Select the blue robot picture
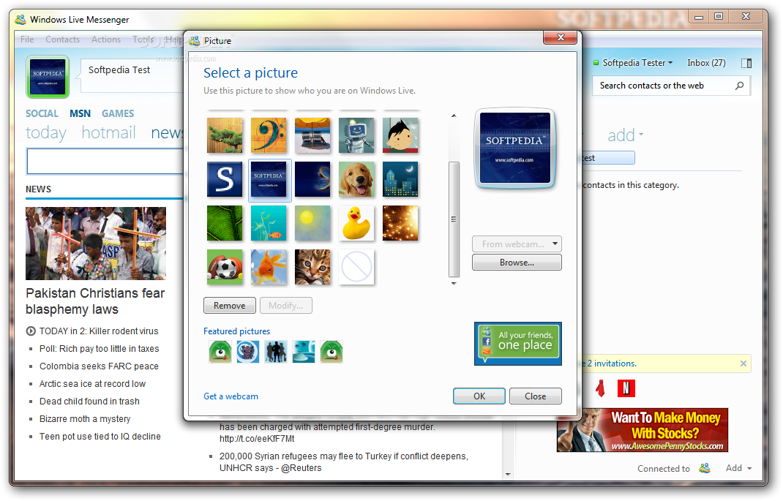The height and width of the screenshot is (501, 783). point(356,135)
